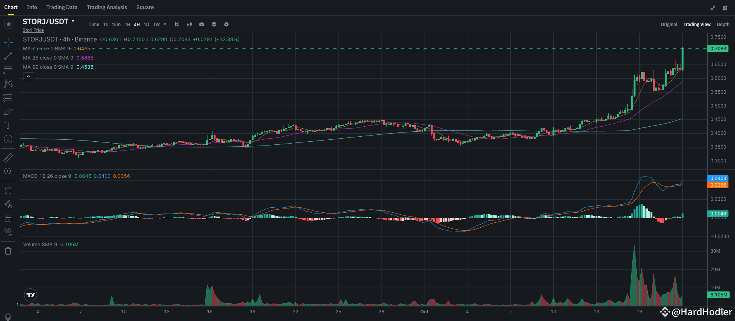Viewport: 735px width, 321px height.
Task: Click the volume label 6.105M on axis
Action: tap(718, 295)
